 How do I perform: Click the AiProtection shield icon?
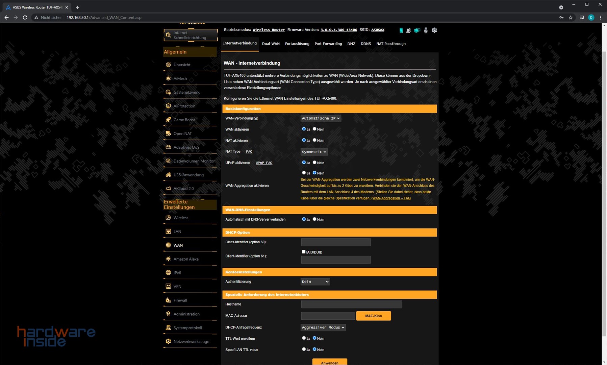[x=168, y=106]
